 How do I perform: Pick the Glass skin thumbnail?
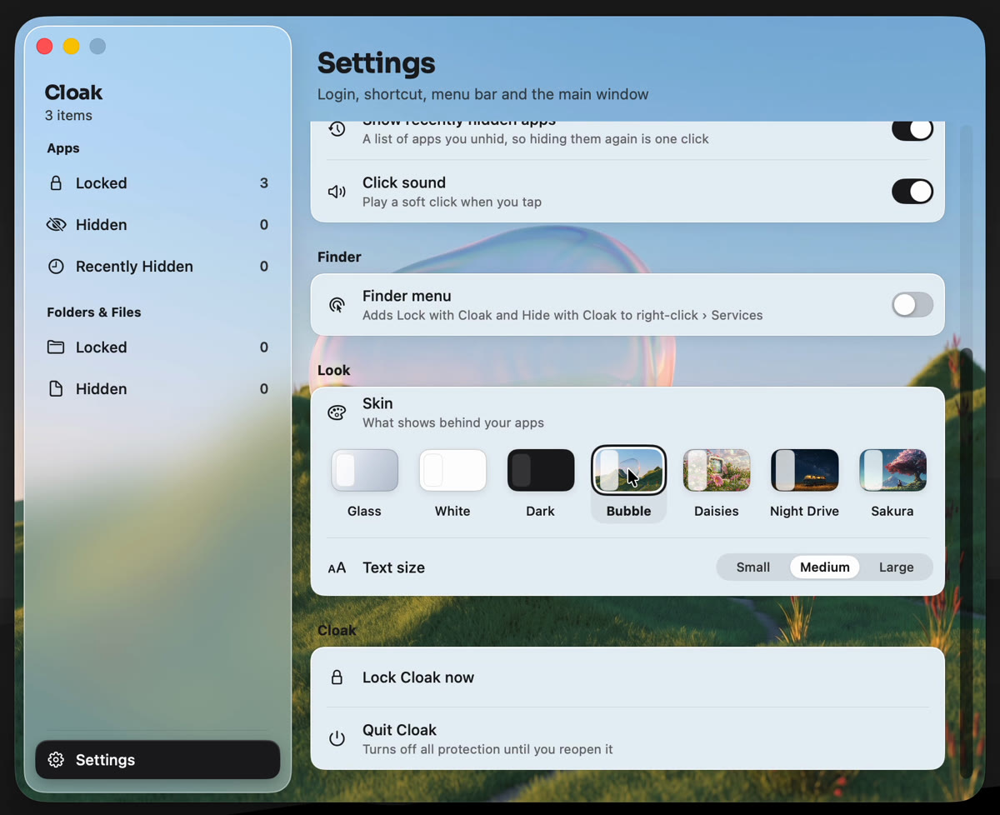tap(364, 470)
